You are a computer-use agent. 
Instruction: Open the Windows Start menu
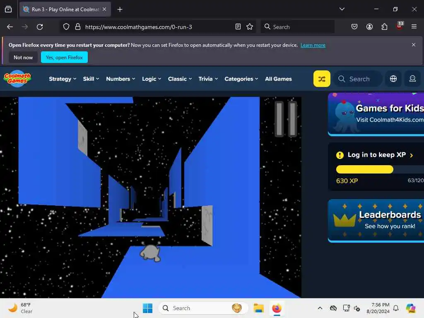pos(148,308)
